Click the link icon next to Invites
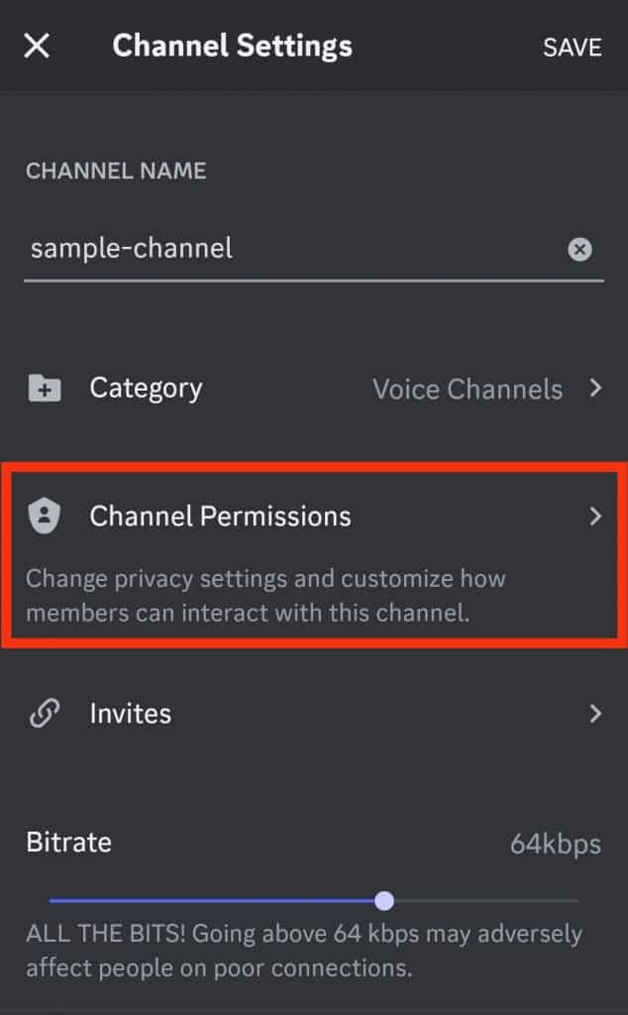This screenshot has height=1015, width=628. (42, 713)
